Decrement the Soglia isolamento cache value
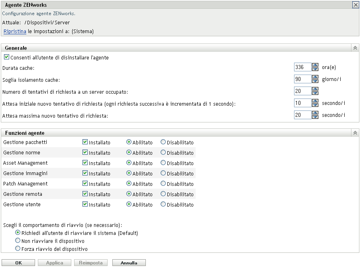This screenshot has width=361, height=268. pos(316,81)
